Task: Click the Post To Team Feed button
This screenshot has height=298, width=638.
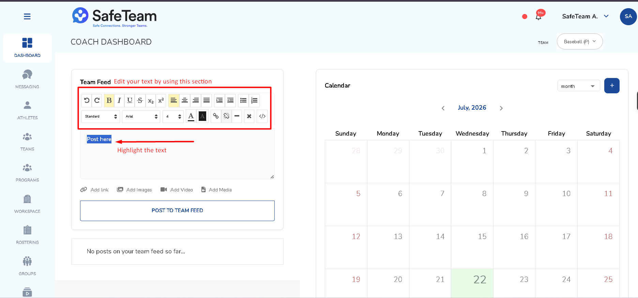Action: (177, 210)
